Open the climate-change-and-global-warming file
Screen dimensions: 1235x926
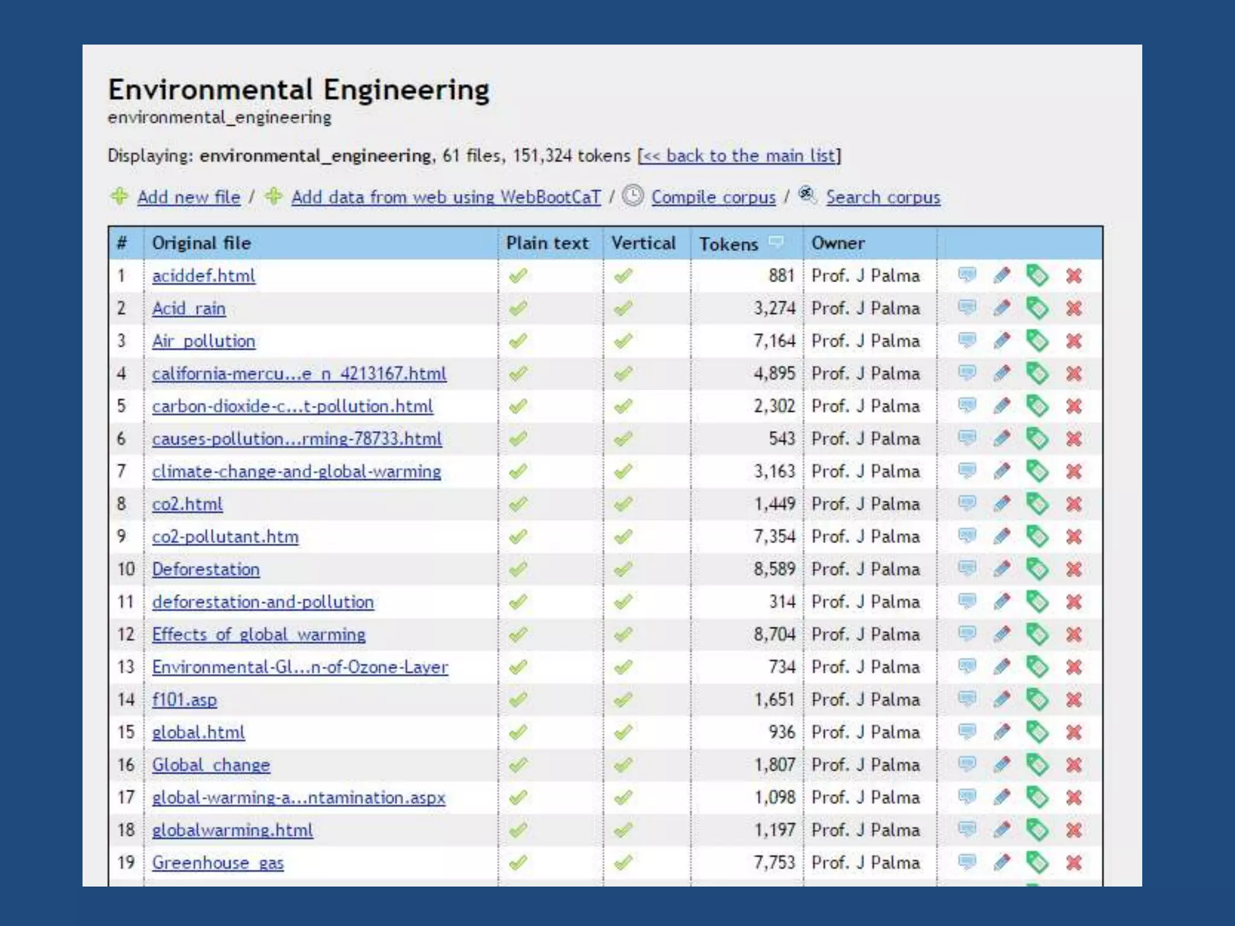pyautogui.click(x=296, y=471)
